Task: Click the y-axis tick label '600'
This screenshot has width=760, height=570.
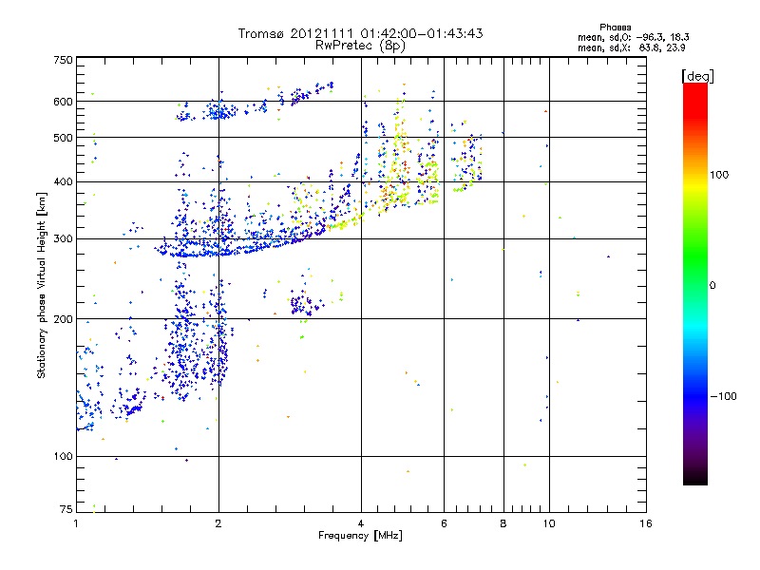Action: (63, 102)
